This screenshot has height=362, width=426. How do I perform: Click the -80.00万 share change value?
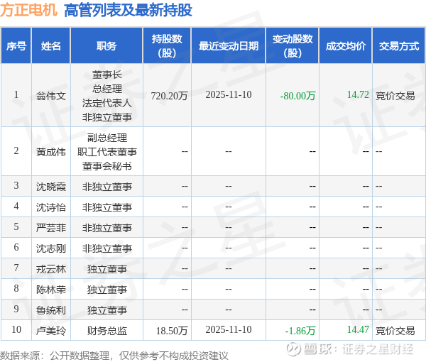(298, 95)
